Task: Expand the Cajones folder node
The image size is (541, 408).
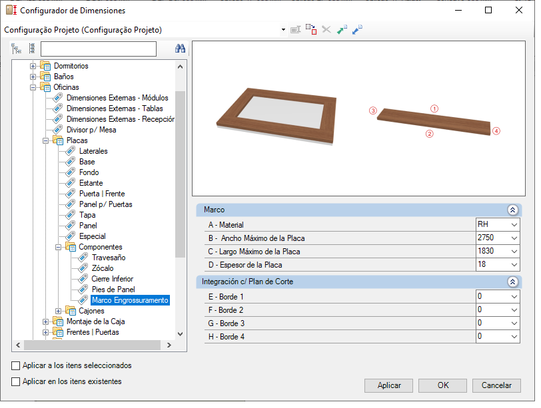Action: coord(59,311)
